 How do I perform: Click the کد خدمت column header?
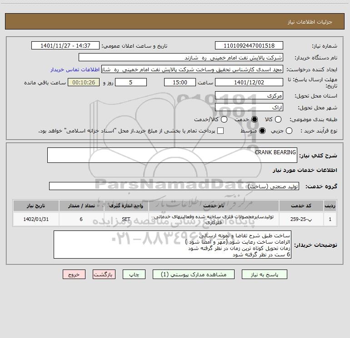click(301, 206)
